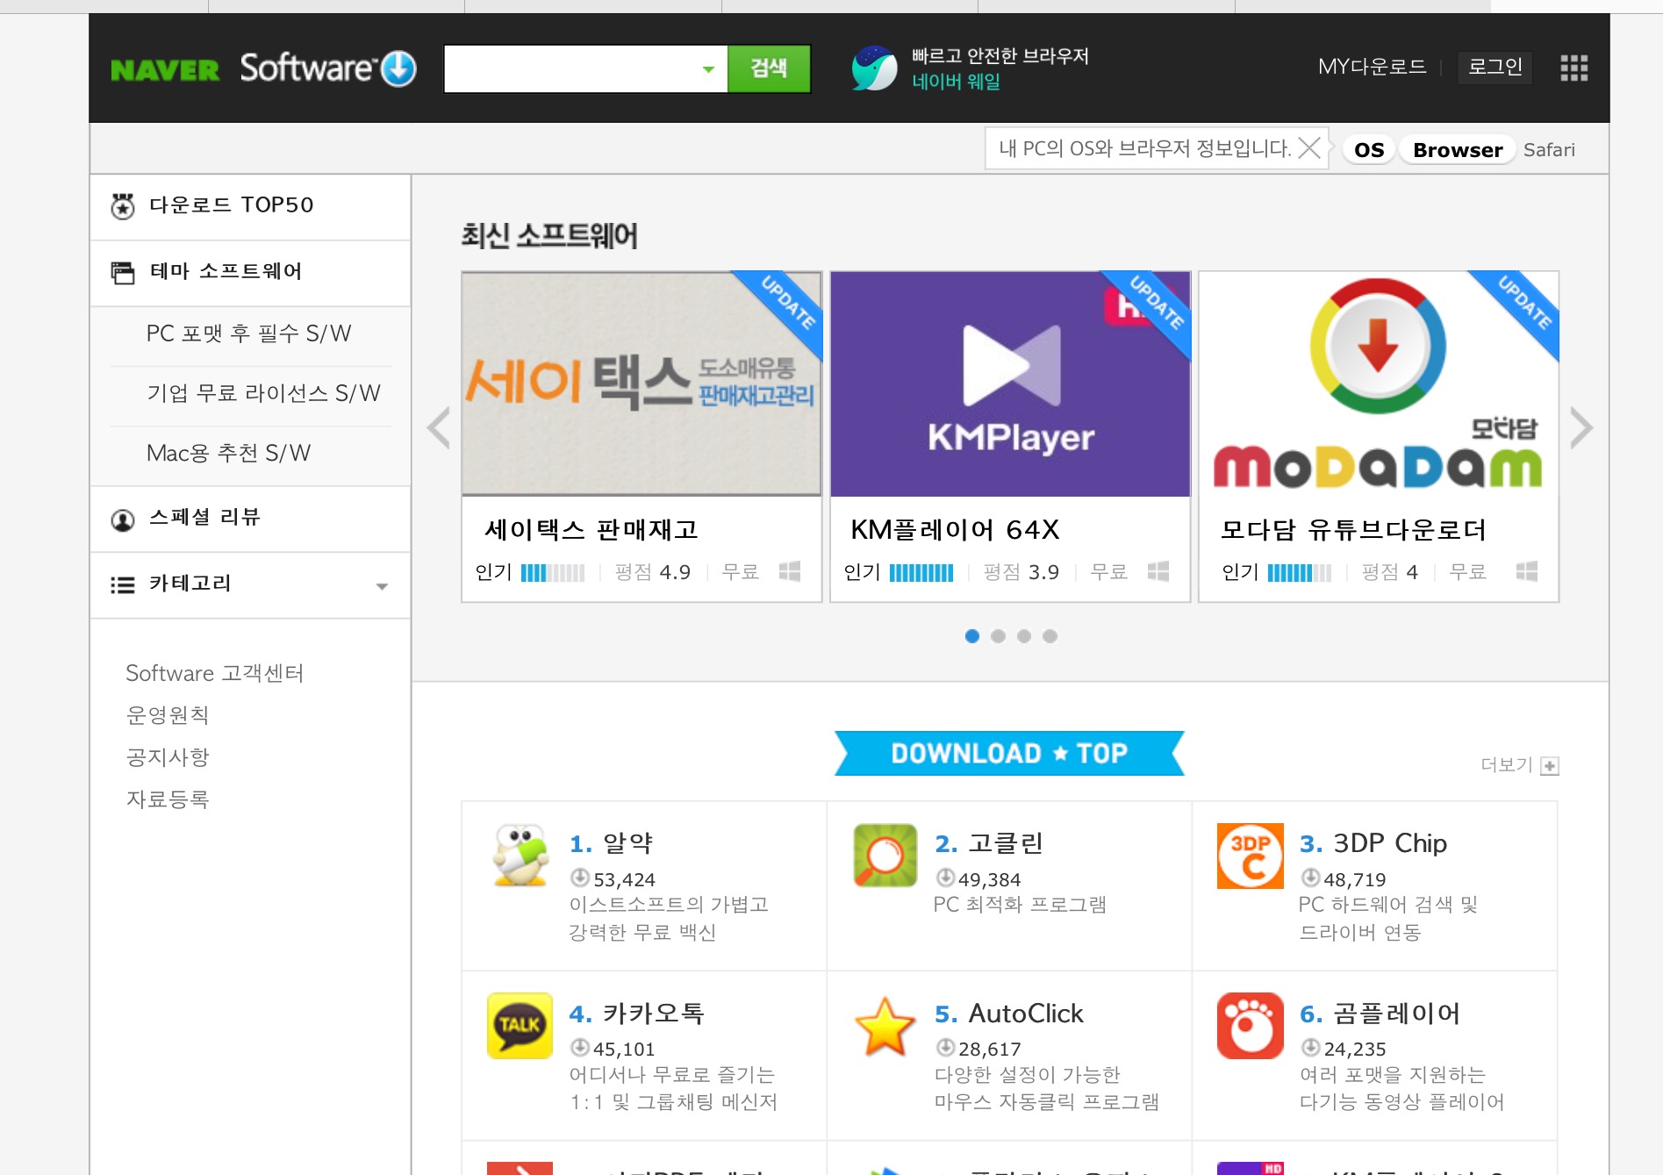The image size is (1663, 1175).
Task: Select the third carousel page dot
Action: (x=1024, y=636)
